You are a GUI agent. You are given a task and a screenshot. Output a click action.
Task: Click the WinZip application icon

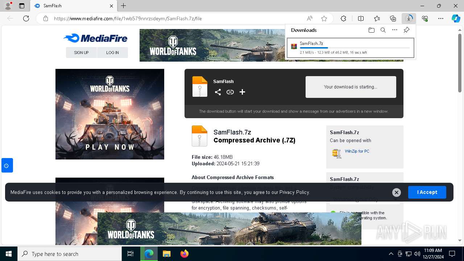coord(337,153)
